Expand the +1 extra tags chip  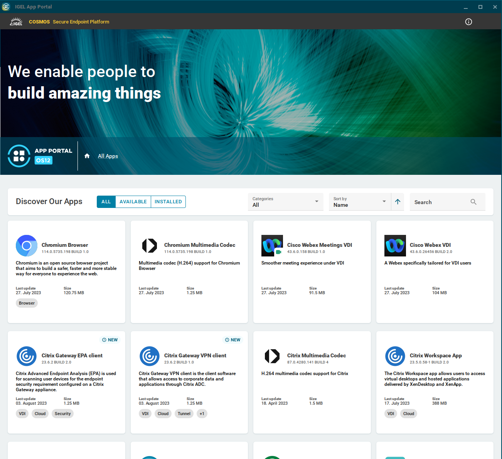(202, 414)
